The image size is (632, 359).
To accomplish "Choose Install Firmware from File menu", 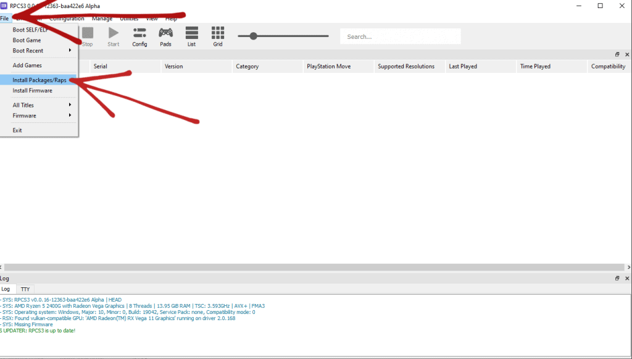I will 32,91.
